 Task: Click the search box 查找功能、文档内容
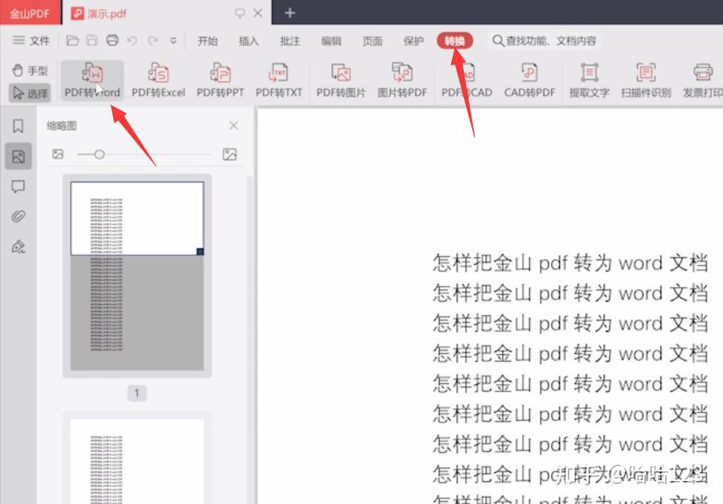click(545, 41)
